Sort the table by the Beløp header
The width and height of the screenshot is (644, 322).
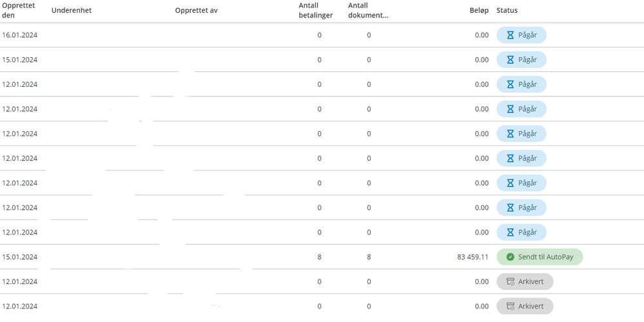pyautogui.click(x=479, y=10)
